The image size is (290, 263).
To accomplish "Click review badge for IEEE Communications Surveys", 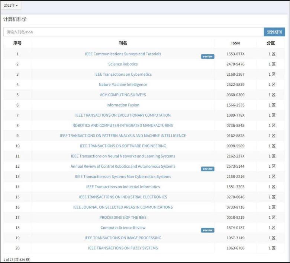I will [207, 57].
